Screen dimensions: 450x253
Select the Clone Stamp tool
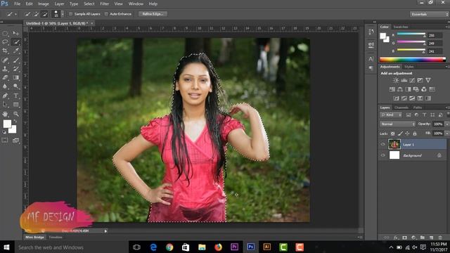pyautogui.click(x=5, y=69)
